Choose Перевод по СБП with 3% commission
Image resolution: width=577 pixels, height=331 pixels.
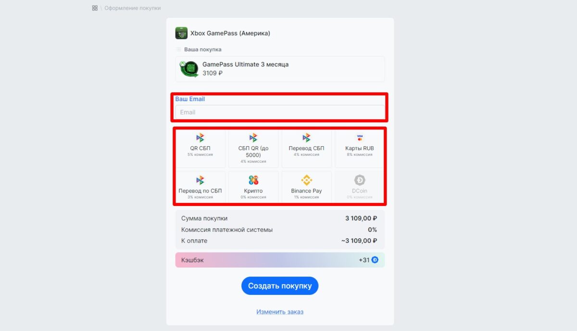coord(201,187)
